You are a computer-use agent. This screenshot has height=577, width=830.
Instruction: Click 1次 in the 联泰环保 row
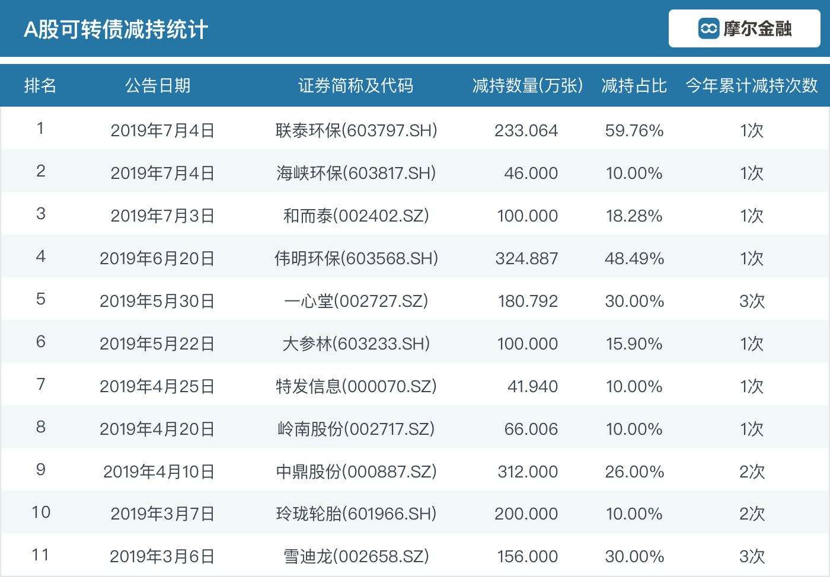pos(752,130)
